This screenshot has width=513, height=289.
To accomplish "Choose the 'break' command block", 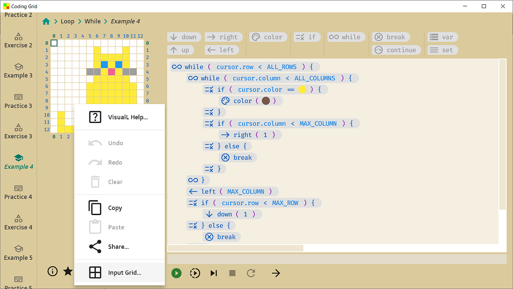I will click(x=391, y=37).
